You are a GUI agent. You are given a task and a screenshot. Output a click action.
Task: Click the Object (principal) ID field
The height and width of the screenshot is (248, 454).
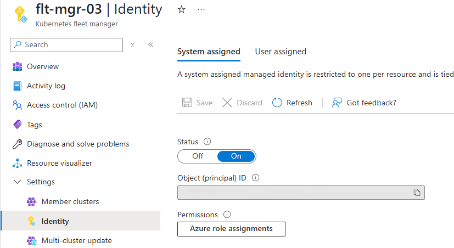click(301, 193)
